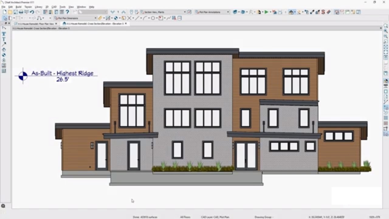The width and height of the screenshot is (389, 219).
Task: Select the Spline CAD tool
Action: [x=169, y=18]
